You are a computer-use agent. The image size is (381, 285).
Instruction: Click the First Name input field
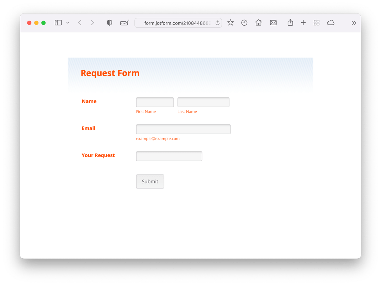tap(155, 102)
